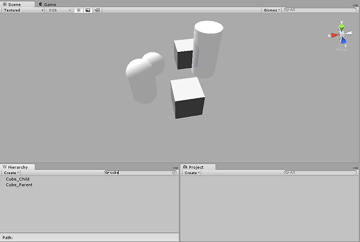Screen dimensions: 360x242
Task: Open Hierarchy search type magnifier dropdown
Action: [x=107, y=173]
